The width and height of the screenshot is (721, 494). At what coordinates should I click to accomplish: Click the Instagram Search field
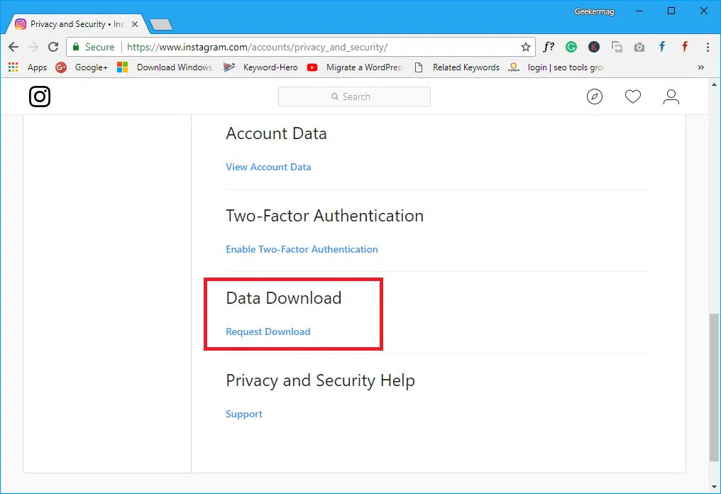pyautogui.click(x=354, y=96)
